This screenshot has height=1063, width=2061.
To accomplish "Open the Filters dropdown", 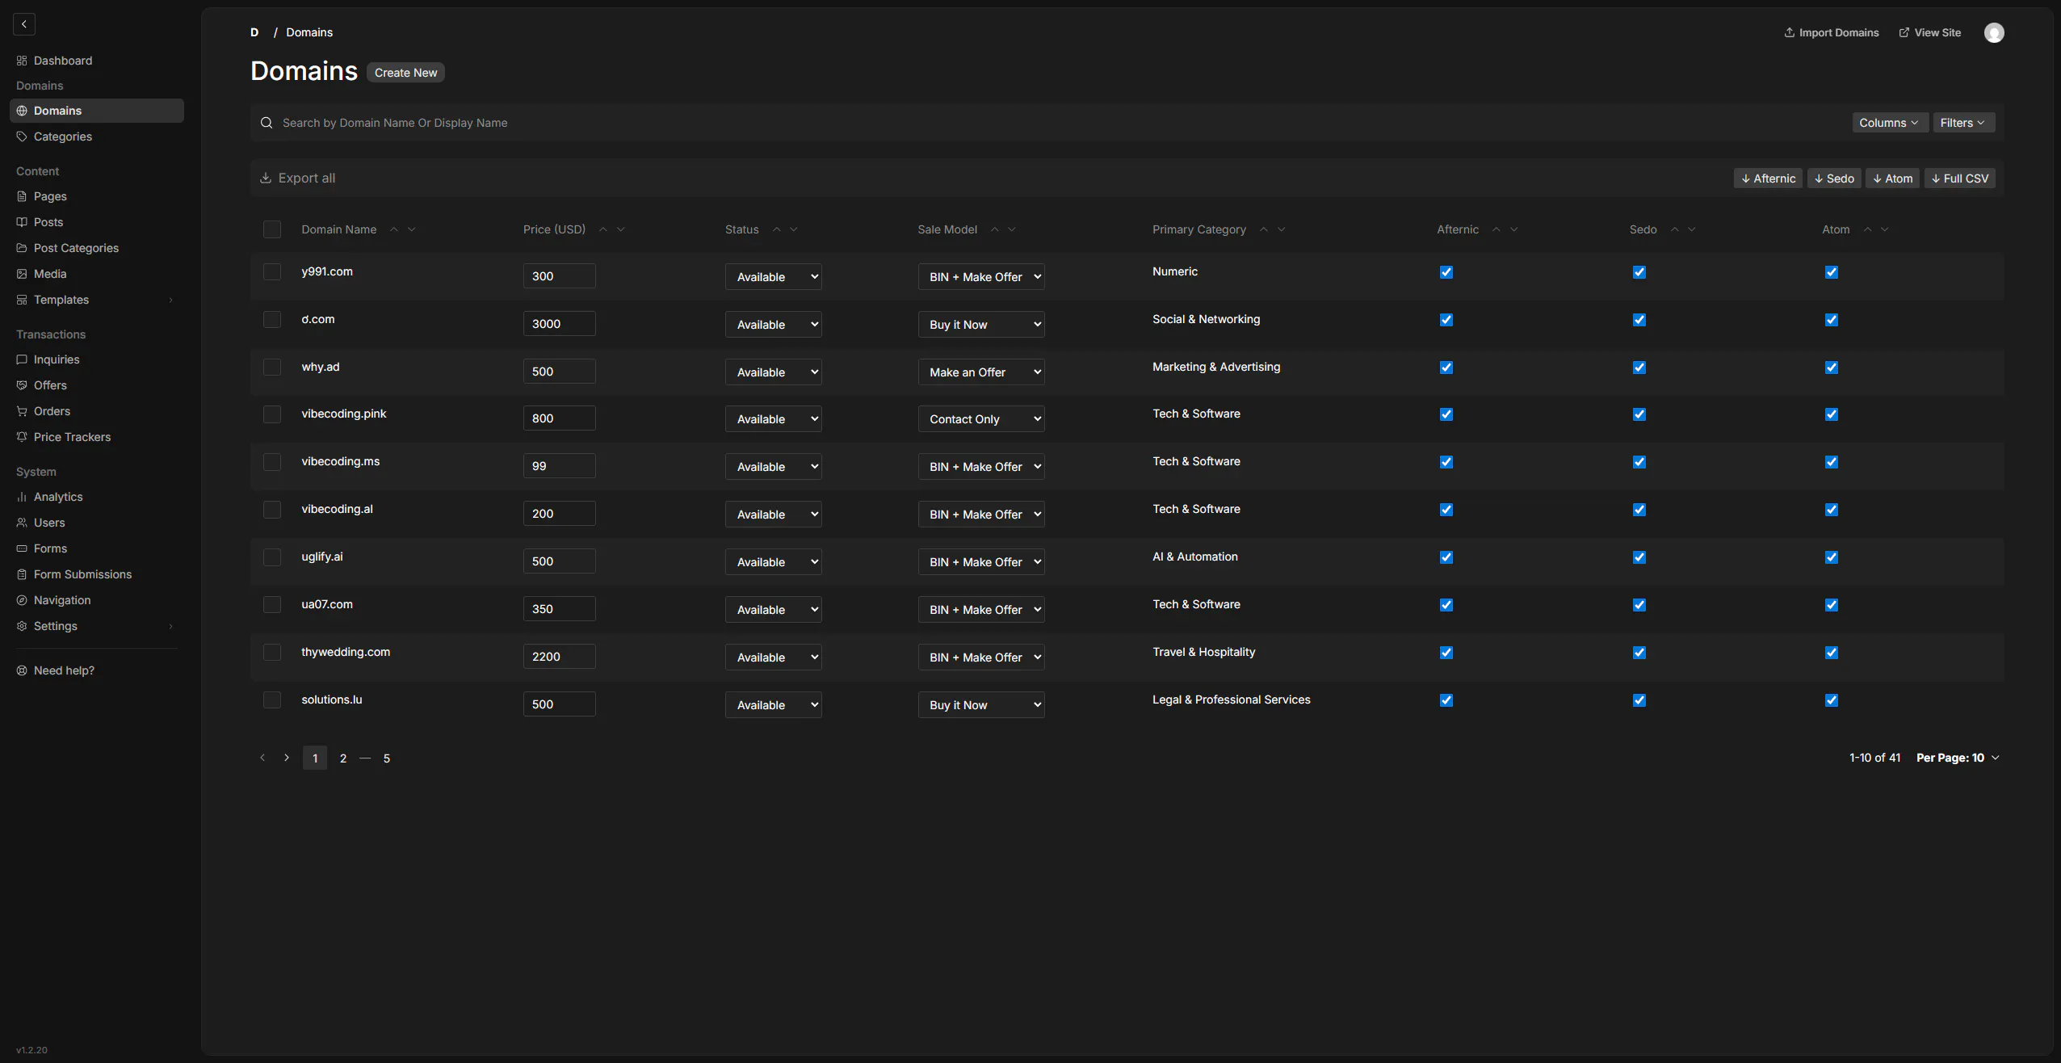I will click(1964, 123).
